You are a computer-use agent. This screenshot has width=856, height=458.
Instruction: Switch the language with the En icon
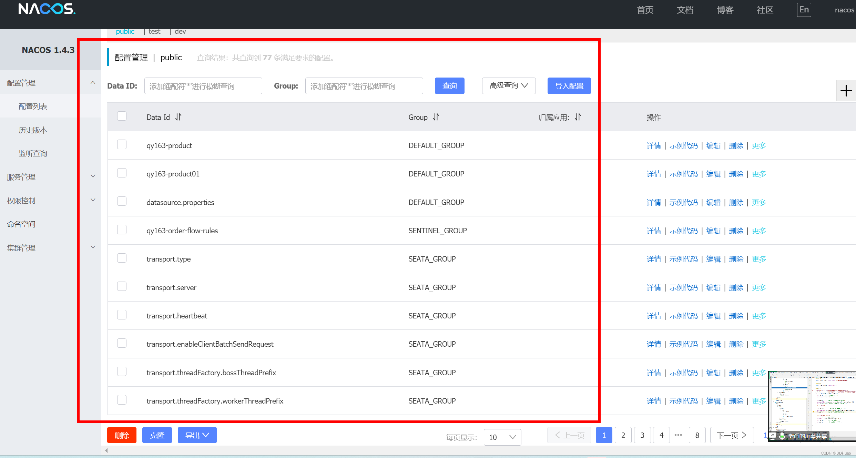804,10
